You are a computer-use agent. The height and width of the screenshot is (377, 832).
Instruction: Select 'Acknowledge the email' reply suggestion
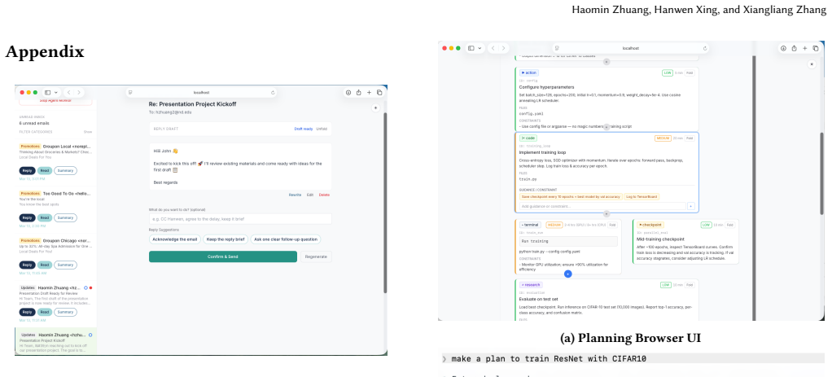click(174, 239)
